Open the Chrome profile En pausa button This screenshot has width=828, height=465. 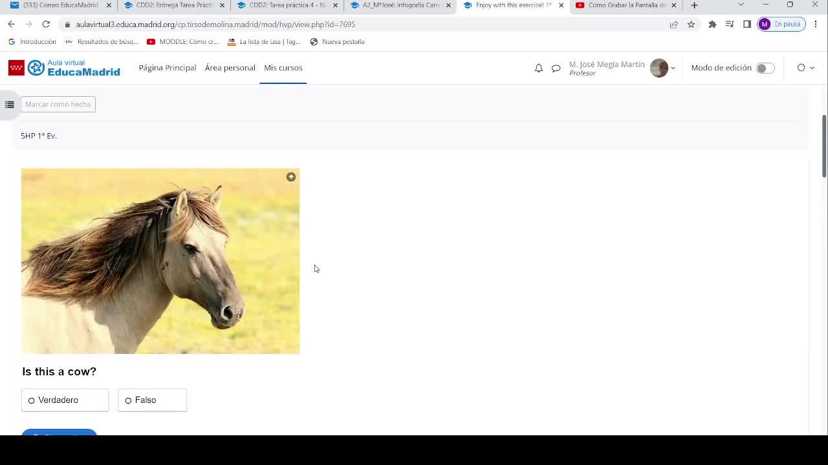(781, 25)
